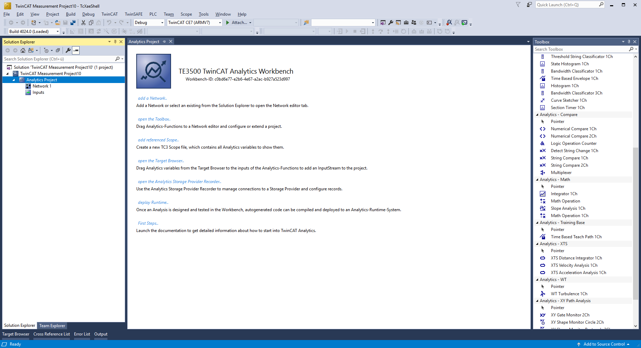Click the Cut scissors icon
This screenshot has height=348, width=641.
coord(83,23)
